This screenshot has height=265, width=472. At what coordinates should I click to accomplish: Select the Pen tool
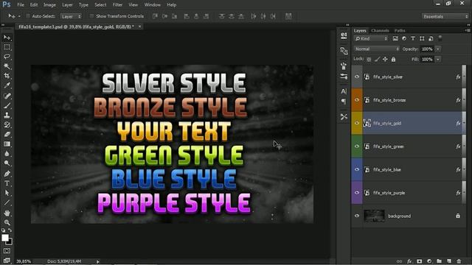pos(7,174)
